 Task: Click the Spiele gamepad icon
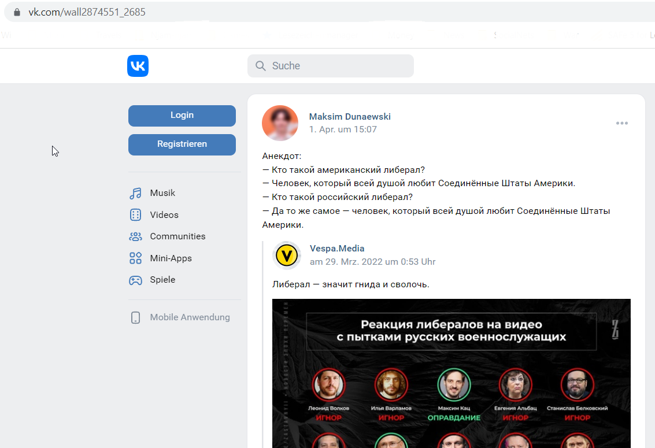pos(135,280)
